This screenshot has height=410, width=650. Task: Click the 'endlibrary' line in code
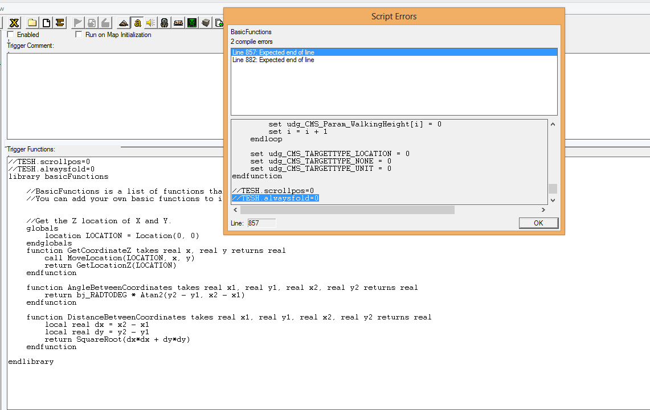pyautogui.click(x=31, y=362)
